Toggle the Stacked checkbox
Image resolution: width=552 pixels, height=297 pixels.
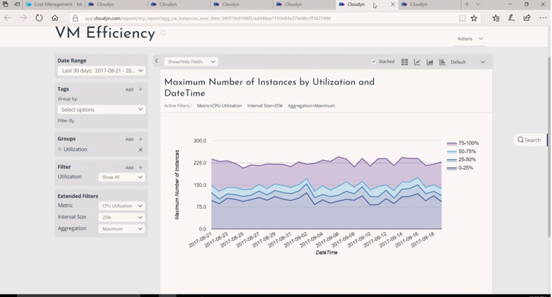click(374, 62)
